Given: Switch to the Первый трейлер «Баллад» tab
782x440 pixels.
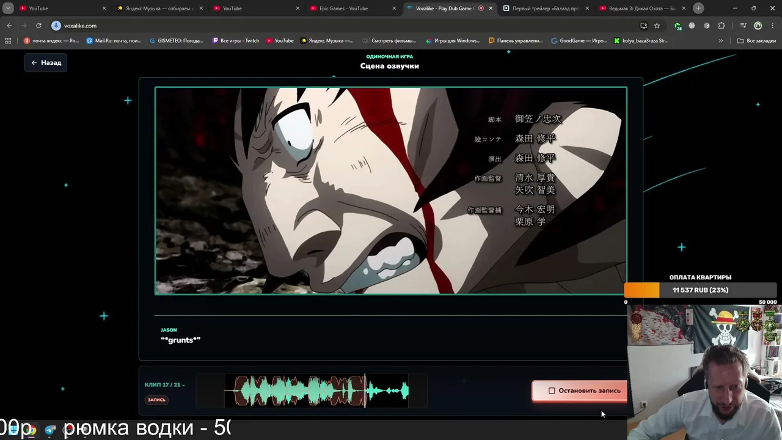Looking at the screenshot, I should [546, 9].
